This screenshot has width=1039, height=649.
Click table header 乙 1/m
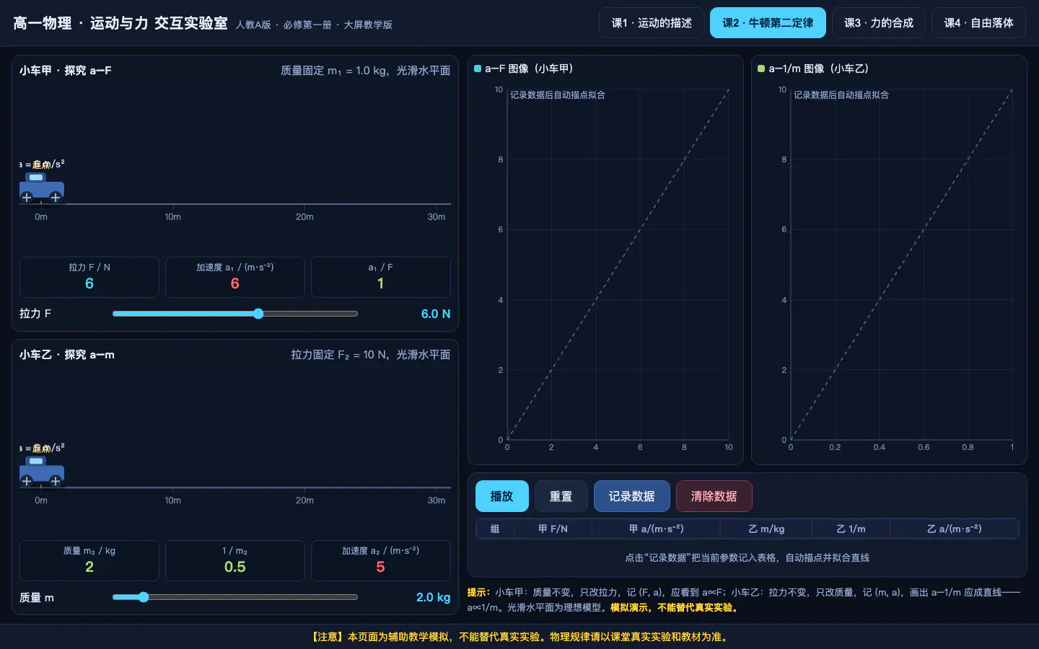pos(851,529)
